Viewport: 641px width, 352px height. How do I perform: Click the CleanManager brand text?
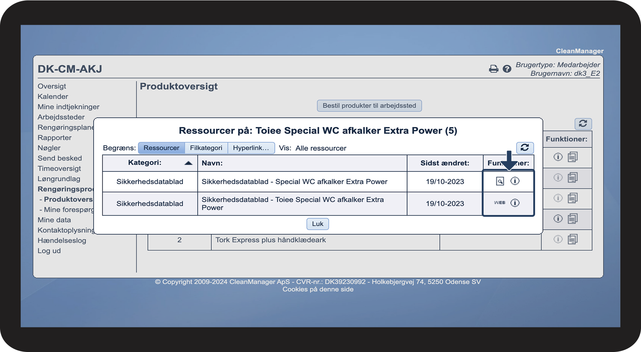[x=580, y=51]
